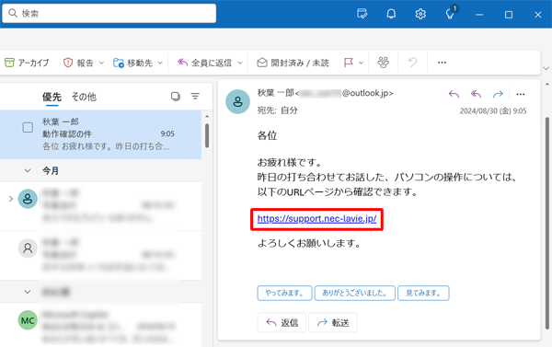Screen dimensions: 552x347
Task: Expand the 移動先 dropdown arrow
Action: tap(160, 64)
